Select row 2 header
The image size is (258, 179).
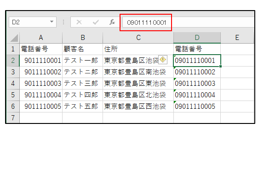click(x=13, y=61)
